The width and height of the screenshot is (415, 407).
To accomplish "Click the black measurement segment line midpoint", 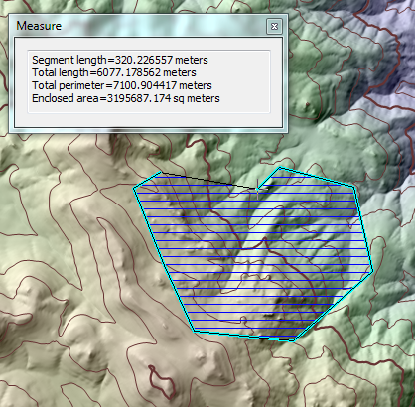I will click(x=209, y=181).
